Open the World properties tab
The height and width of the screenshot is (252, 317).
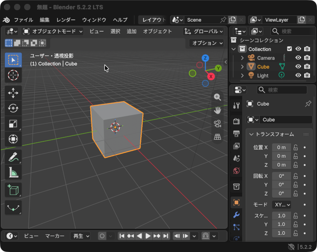236,170
